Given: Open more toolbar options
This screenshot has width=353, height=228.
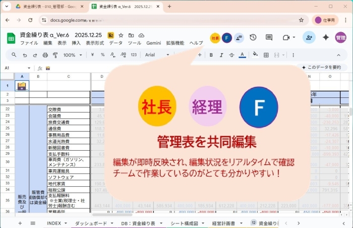Looking at the screenshot, I should pos(293,55).
